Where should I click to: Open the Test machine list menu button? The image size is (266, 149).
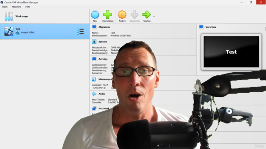[80, 31]
